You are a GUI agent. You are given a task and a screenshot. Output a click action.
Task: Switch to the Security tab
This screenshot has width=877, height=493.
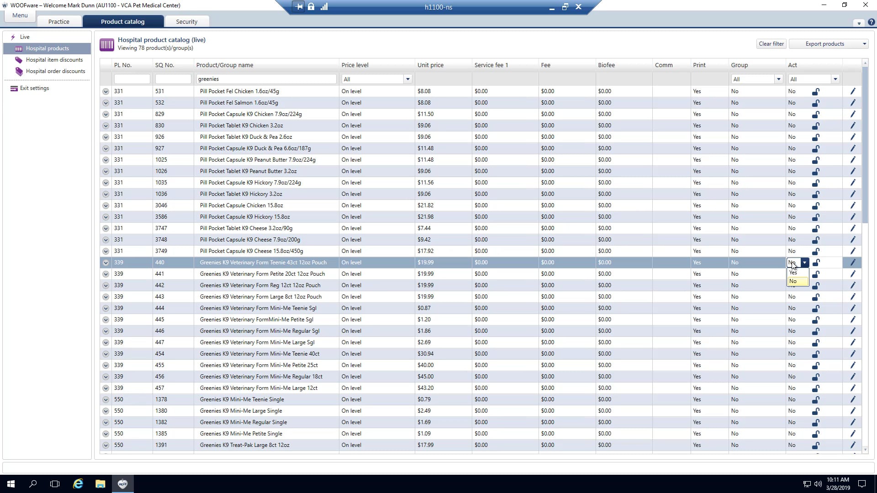point(186,21)
